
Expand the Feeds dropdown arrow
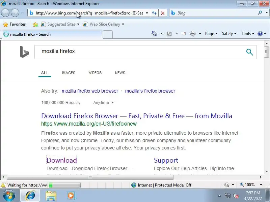(x=177, y=34)
